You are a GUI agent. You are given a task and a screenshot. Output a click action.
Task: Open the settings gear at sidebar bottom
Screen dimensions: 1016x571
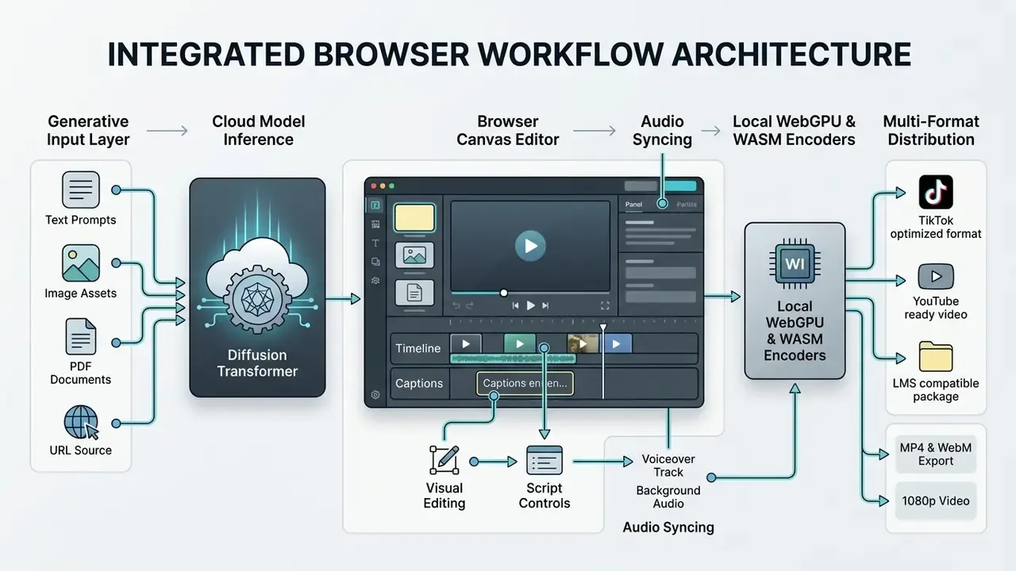(375, 395)
